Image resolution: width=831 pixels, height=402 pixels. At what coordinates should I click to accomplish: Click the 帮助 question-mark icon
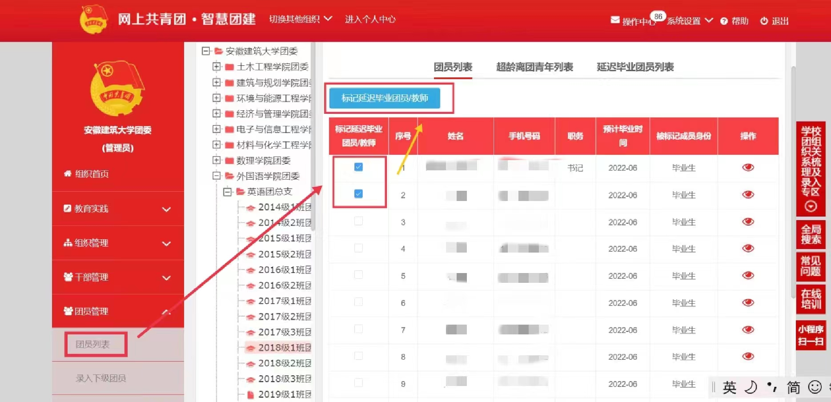pyautogui.click(x=724, y=21)
